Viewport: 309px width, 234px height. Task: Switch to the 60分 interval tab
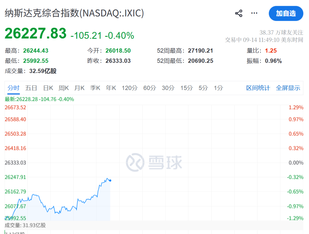[150, 88]
